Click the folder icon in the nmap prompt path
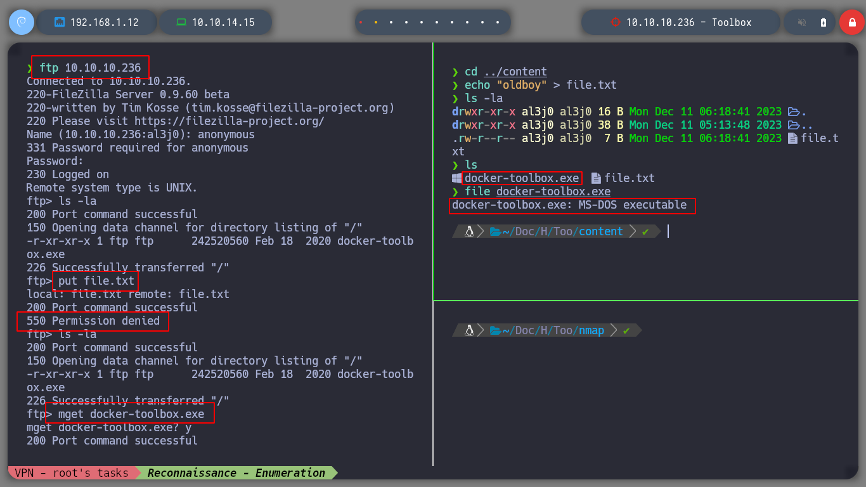866x487 pixels. [x=496, y=330]
